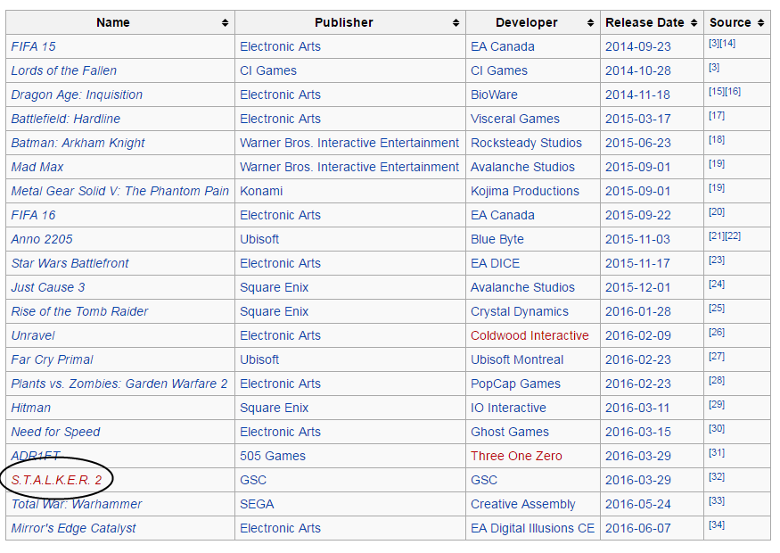Click Square Enix publisher in the Hitman row
This screenshot has height=553, width=780.
pyautogui.click(x=274, y=408)
